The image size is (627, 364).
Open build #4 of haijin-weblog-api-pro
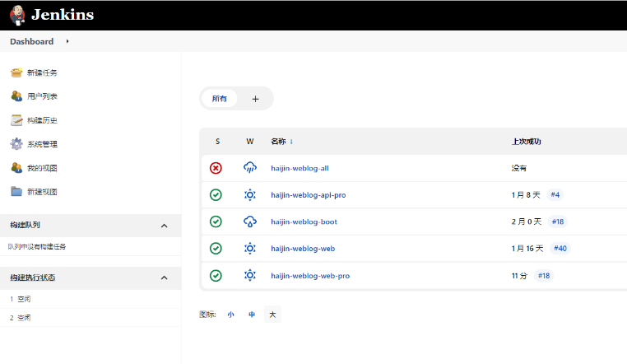(x=555, y=195)
